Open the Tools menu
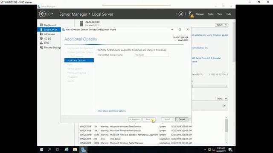This screenshot has height=153, width=273. click(x=210, y=14)
